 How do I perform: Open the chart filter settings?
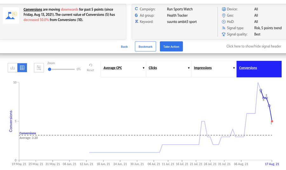click(x=39, y=68)
